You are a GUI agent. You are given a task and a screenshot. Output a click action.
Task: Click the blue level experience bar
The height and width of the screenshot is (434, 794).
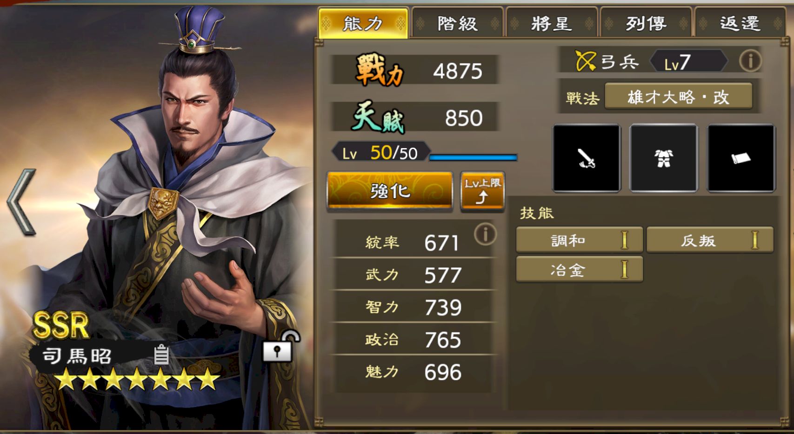coord(473,157)
